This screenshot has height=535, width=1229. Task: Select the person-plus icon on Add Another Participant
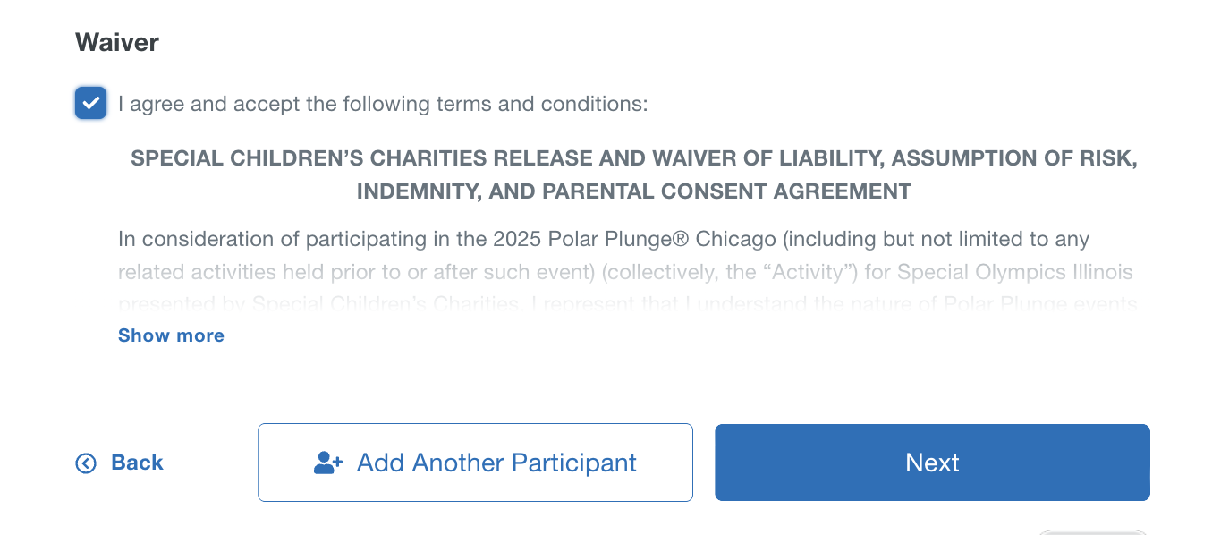coord(326,461)
